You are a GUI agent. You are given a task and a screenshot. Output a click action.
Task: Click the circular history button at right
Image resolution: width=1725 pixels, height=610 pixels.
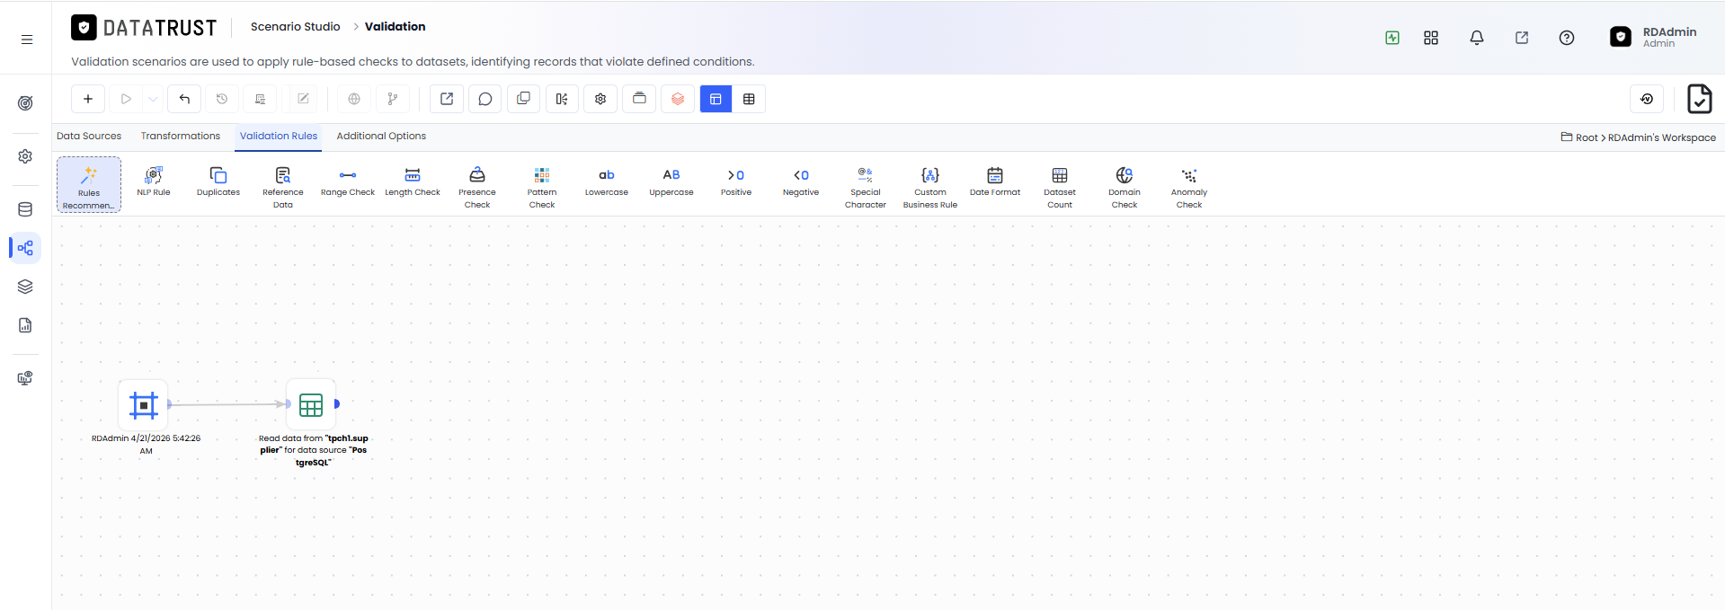point(1647,99)
